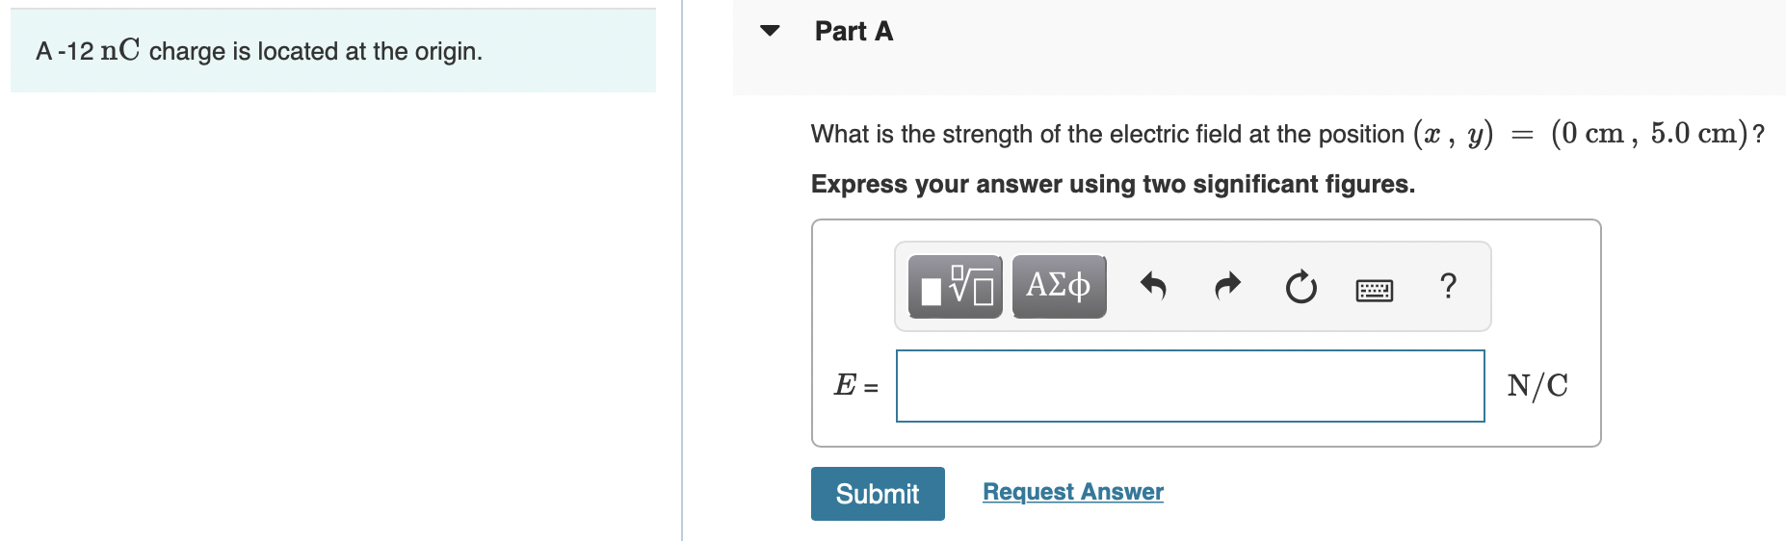Click the E = variable label
The image size is (1786, 541).
pos(855,385)
